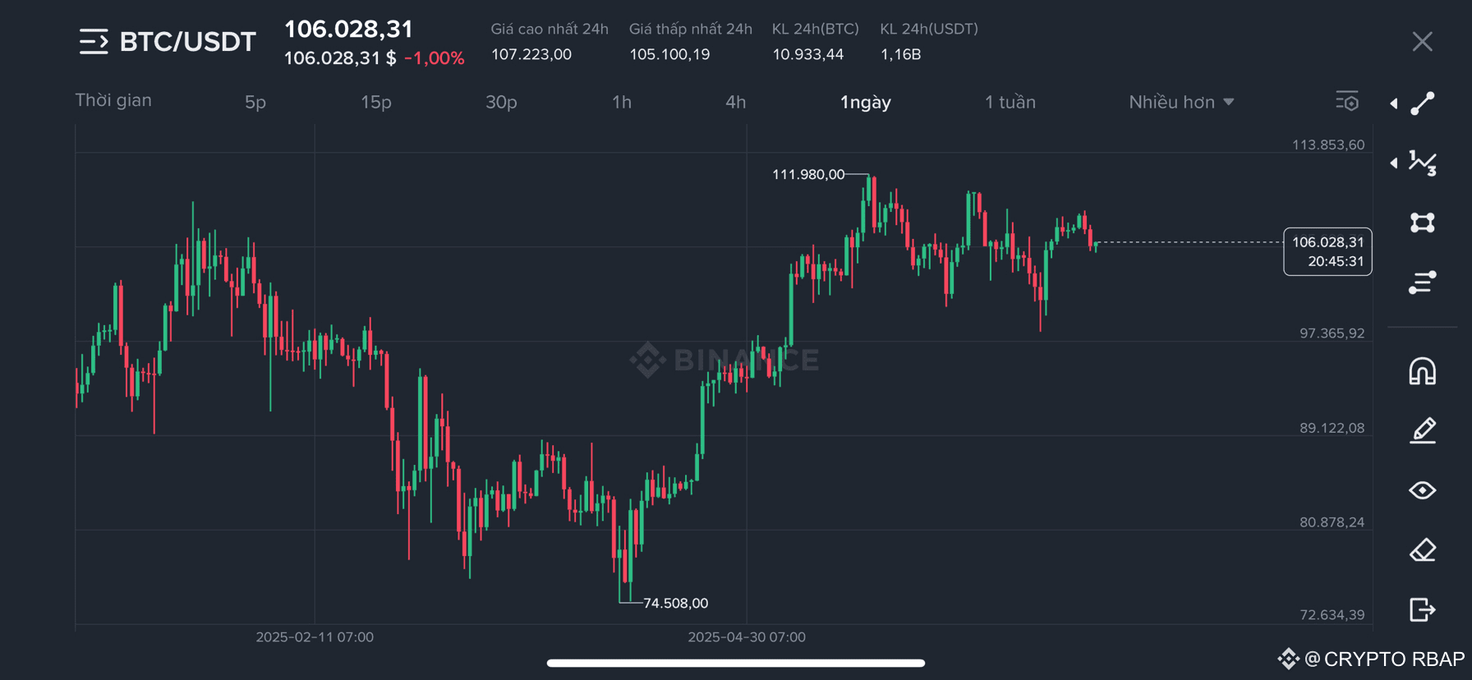Image resolution: width=1472 pixels, height=680 pixels.
Task: Expand the wave pattern tool options arrow
Action: point(1394,163)
